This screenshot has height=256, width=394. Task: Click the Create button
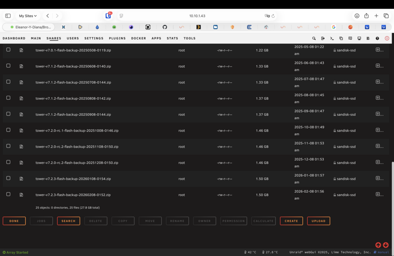pos(292,221)
